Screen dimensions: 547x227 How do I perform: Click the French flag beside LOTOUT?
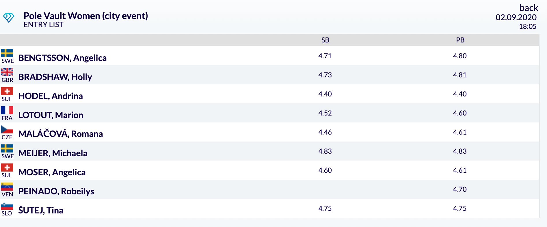click(x=7, y=110)
